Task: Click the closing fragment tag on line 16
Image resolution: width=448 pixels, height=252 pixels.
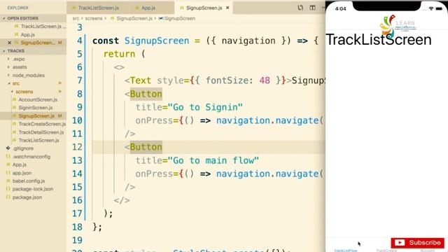Action: 122,200
